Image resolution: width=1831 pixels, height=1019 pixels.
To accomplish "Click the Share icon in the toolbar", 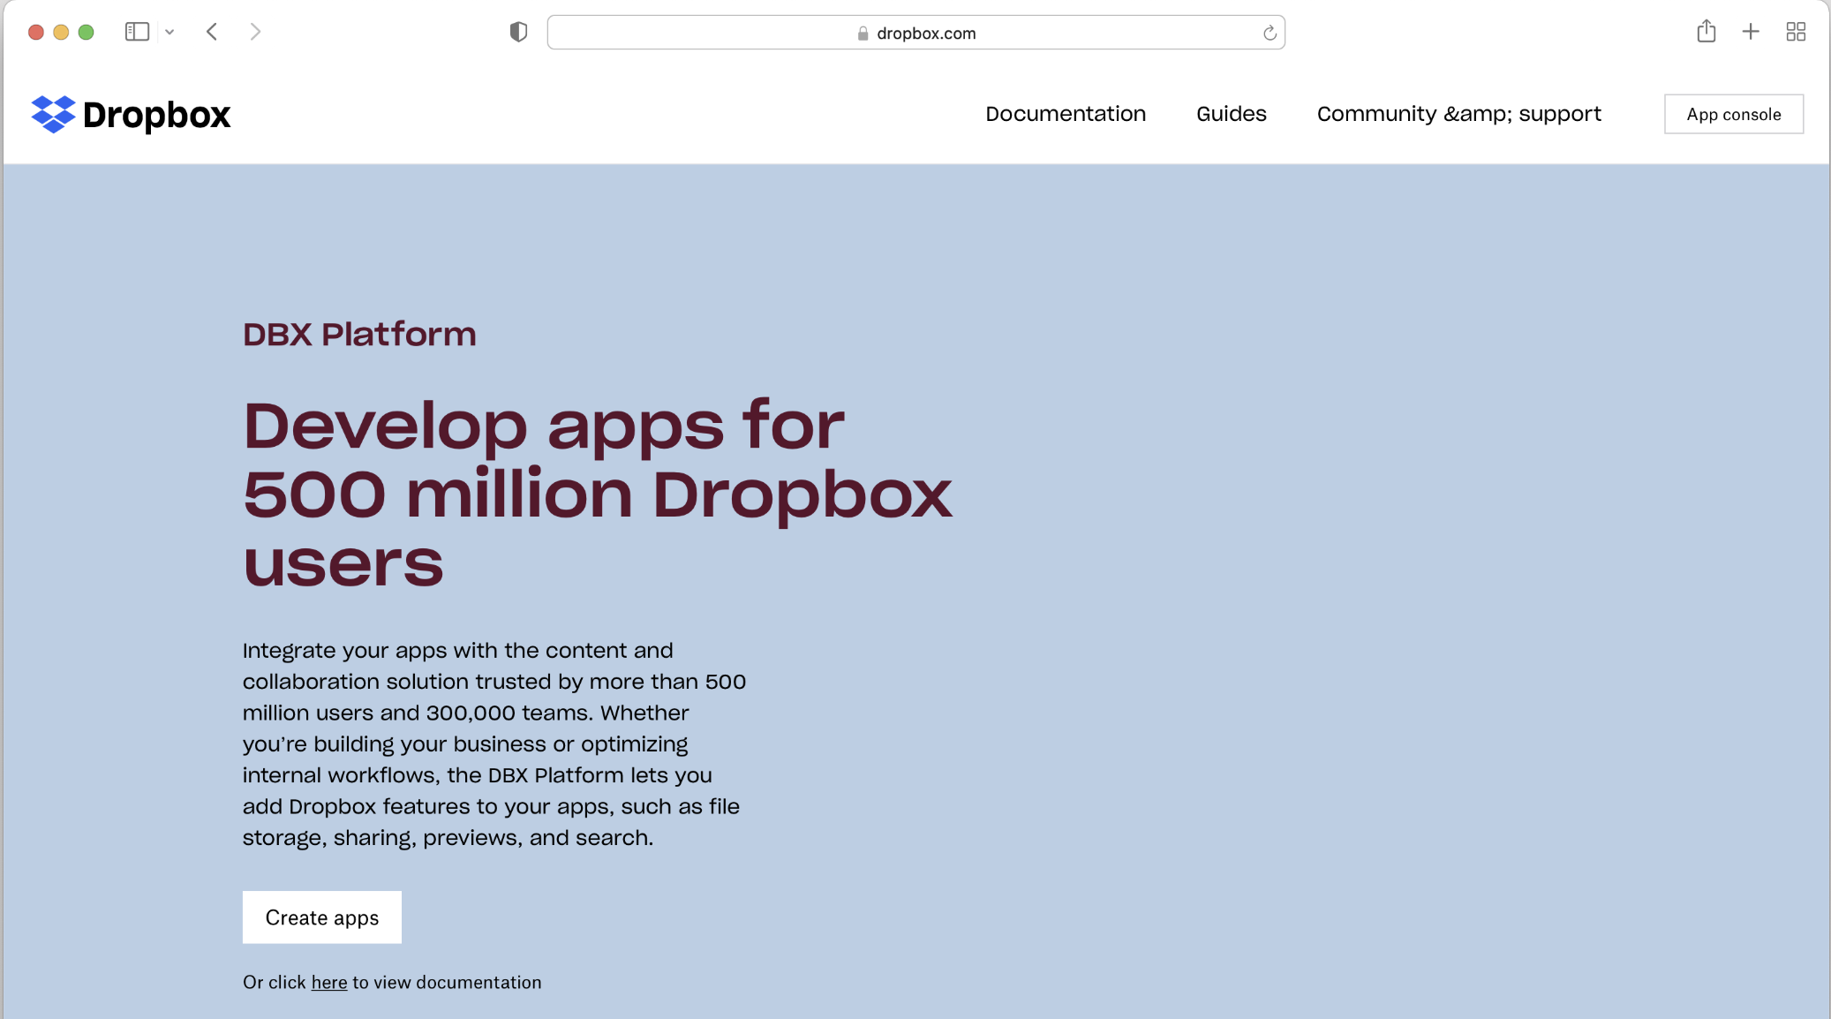I will pyautogui.click(x=1706, y=31).
